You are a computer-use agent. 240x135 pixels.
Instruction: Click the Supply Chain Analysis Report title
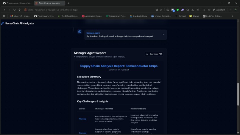(119, 66)
